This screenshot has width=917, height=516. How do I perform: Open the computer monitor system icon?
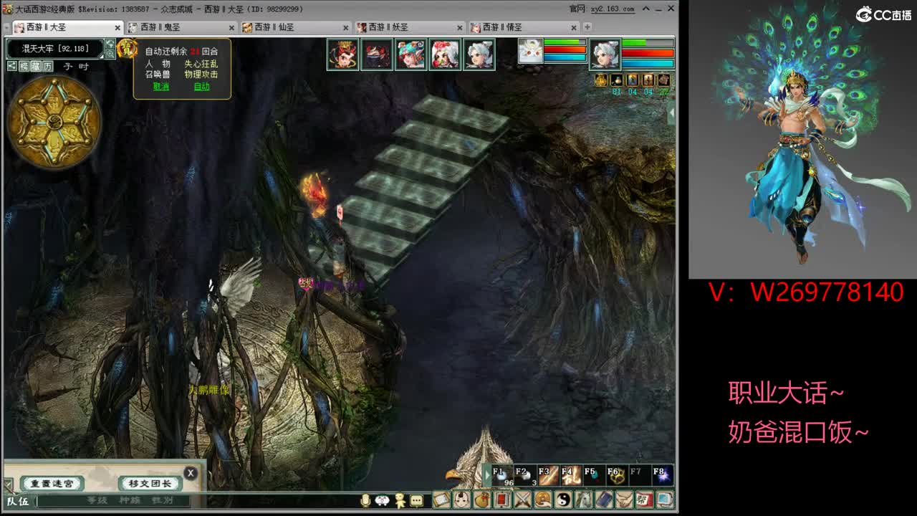665,500
